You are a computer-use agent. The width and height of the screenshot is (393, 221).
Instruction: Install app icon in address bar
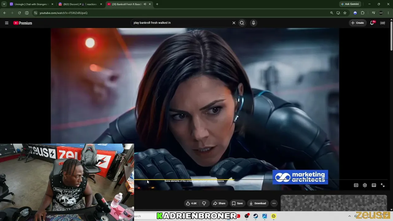338,13
